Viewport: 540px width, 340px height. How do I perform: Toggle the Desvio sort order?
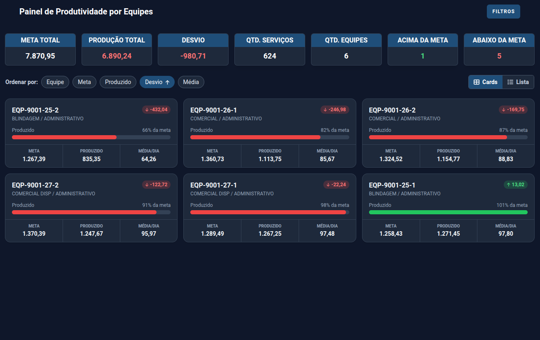[x=157, y=82]
